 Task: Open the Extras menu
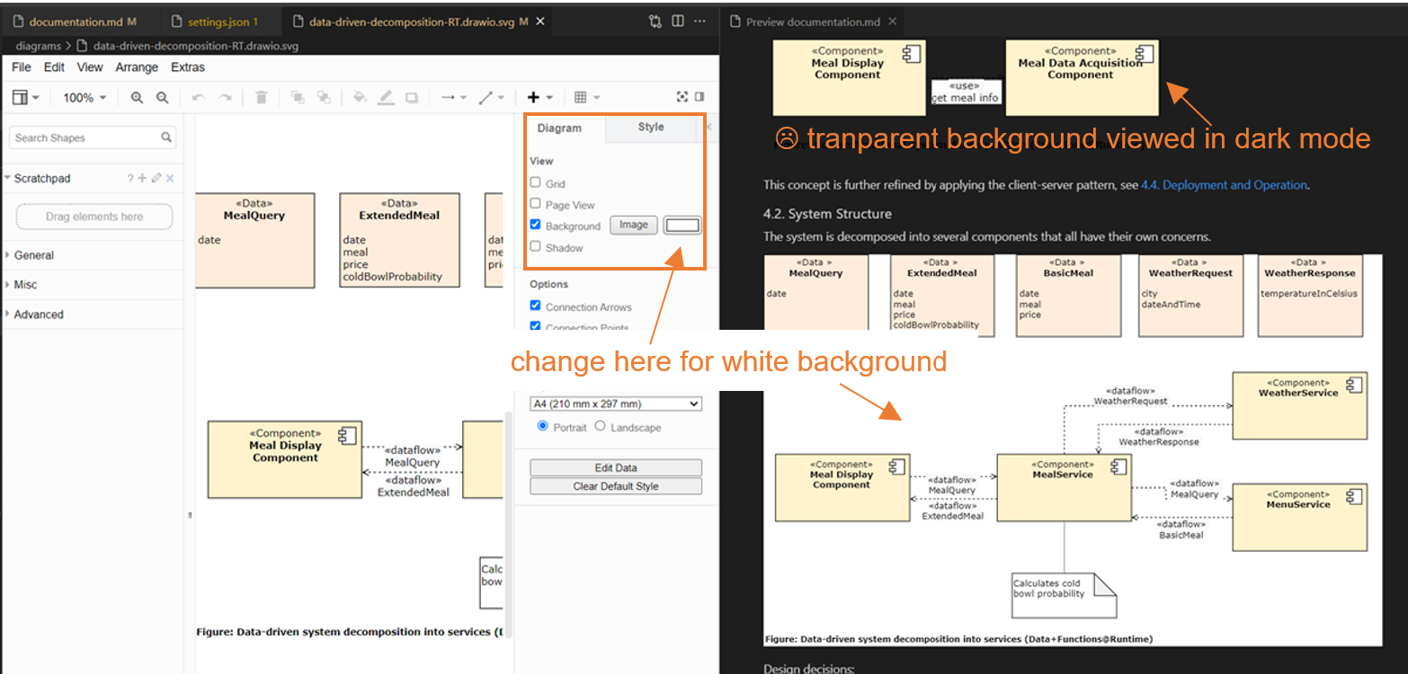point(188,67)
